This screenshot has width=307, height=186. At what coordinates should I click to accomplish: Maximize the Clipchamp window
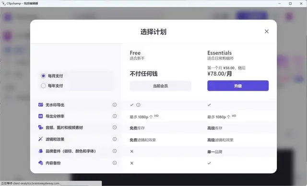click(x=290, y=3)
